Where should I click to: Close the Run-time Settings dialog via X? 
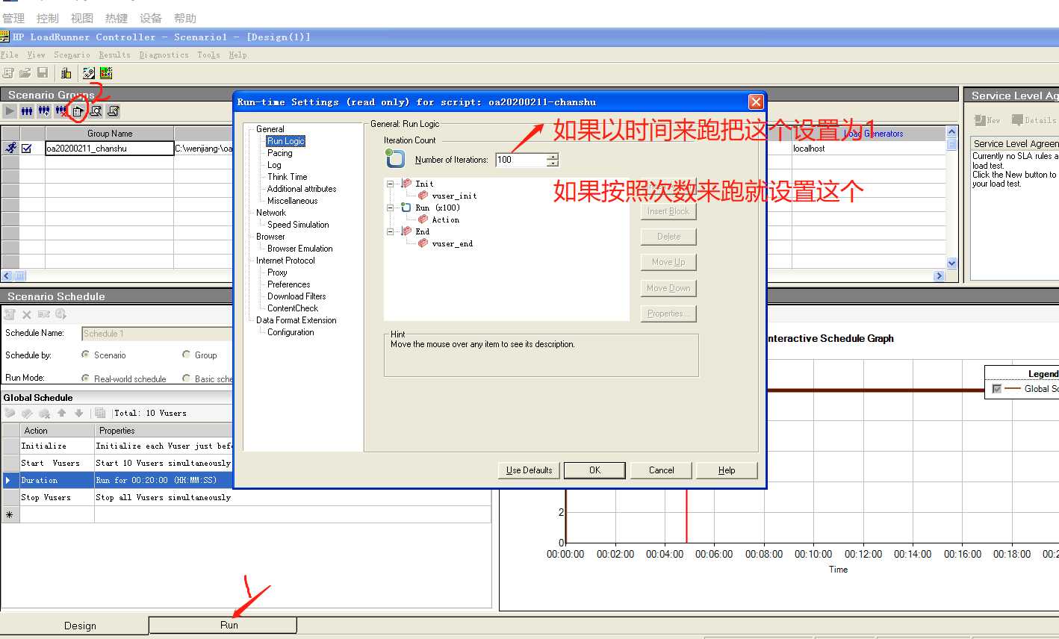756,102
